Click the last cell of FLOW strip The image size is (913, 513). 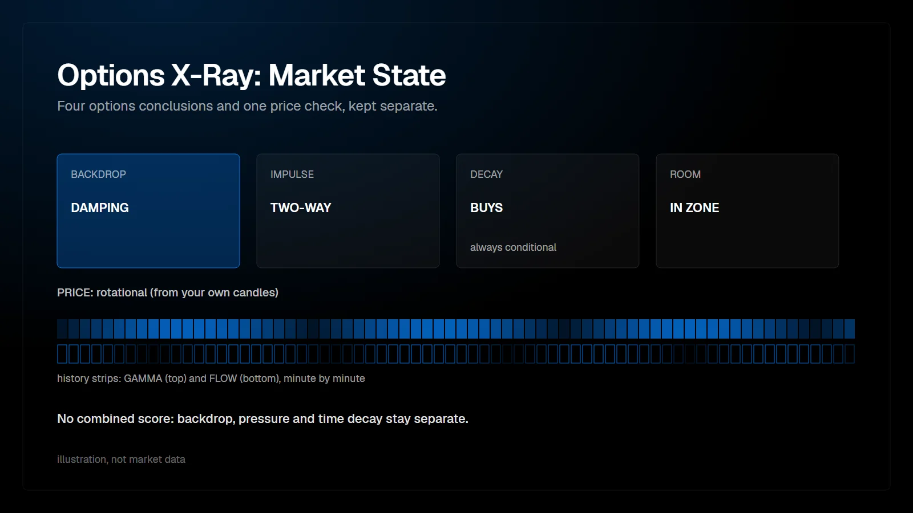point(850,354)
